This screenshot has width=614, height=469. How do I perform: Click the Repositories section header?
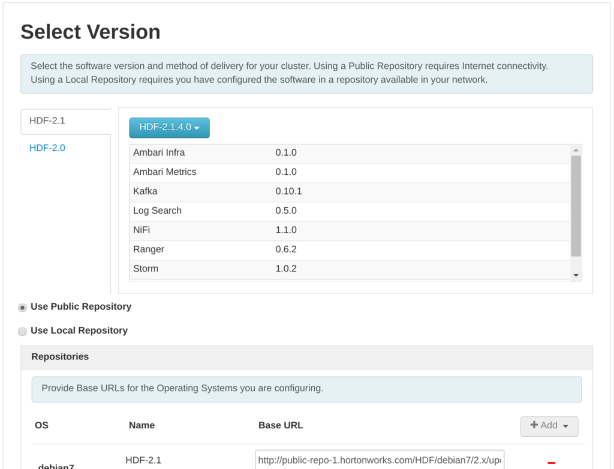tap(306, 357)
